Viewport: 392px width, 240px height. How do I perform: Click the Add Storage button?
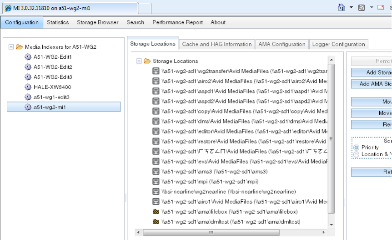point(371,72)
